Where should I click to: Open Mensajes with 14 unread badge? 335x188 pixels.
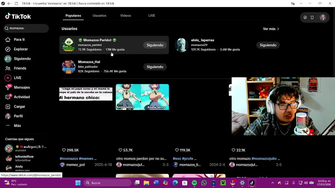(18, 87)
